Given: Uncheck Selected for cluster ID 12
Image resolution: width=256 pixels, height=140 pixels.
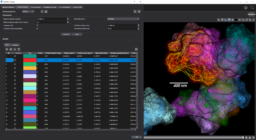Looking at the screenshot, I should (x=15, y=100).
